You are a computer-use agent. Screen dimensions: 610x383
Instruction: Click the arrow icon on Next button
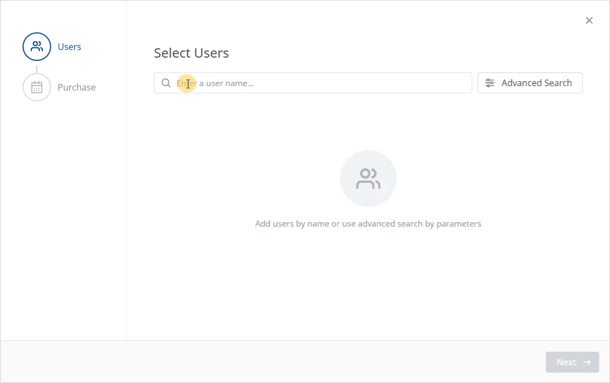[587, 362]
